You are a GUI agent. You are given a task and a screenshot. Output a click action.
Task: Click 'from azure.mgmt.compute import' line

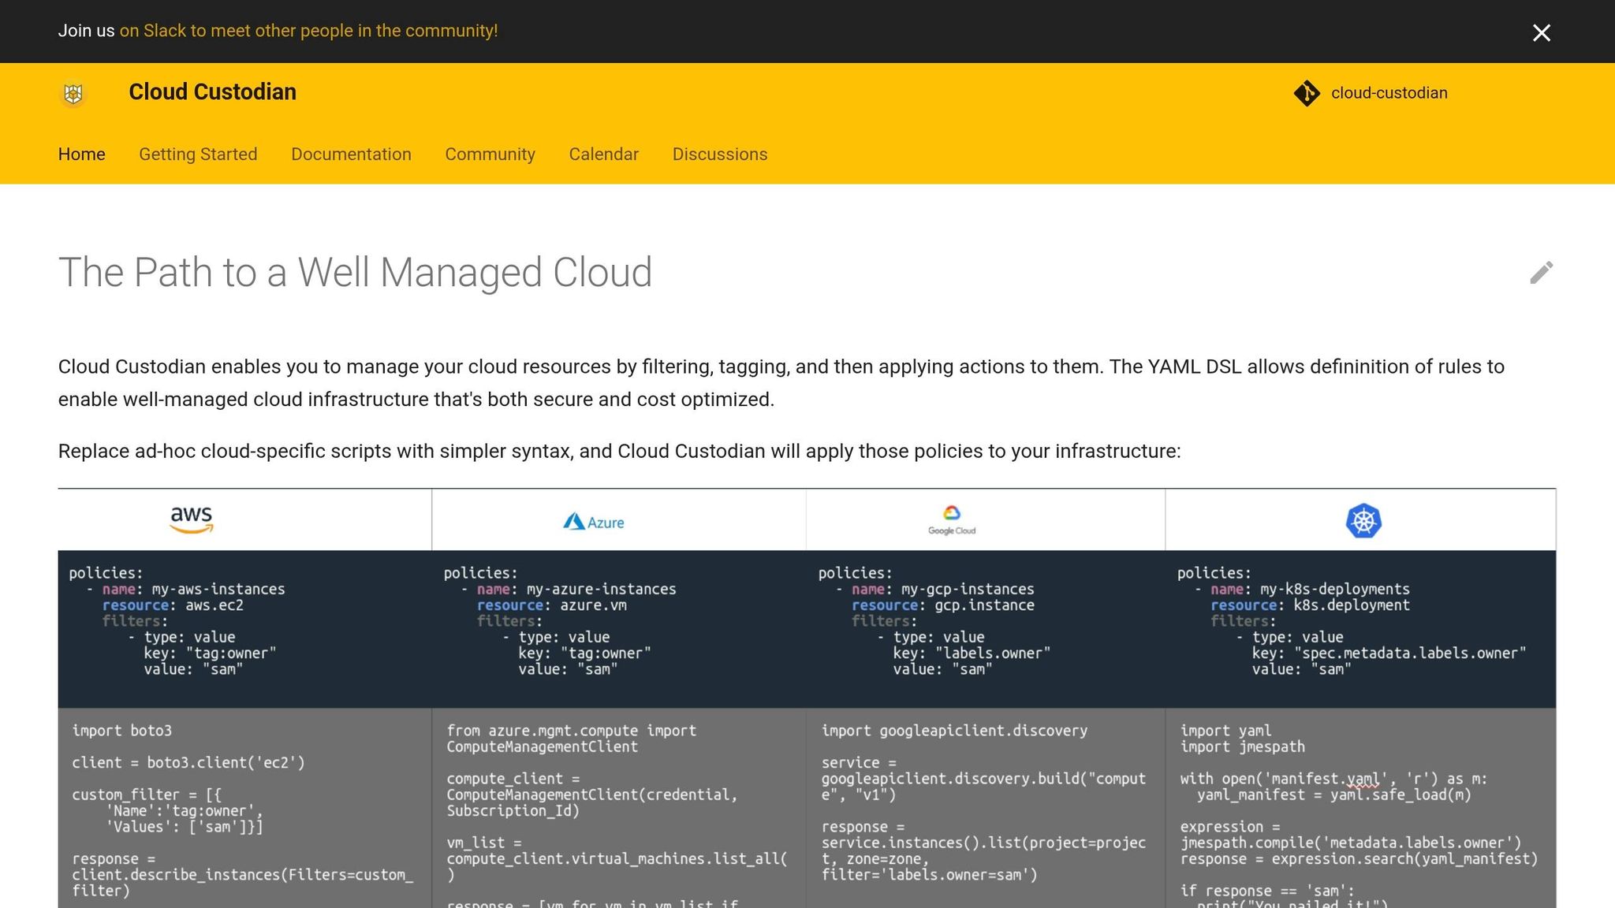tap(571, 731)
